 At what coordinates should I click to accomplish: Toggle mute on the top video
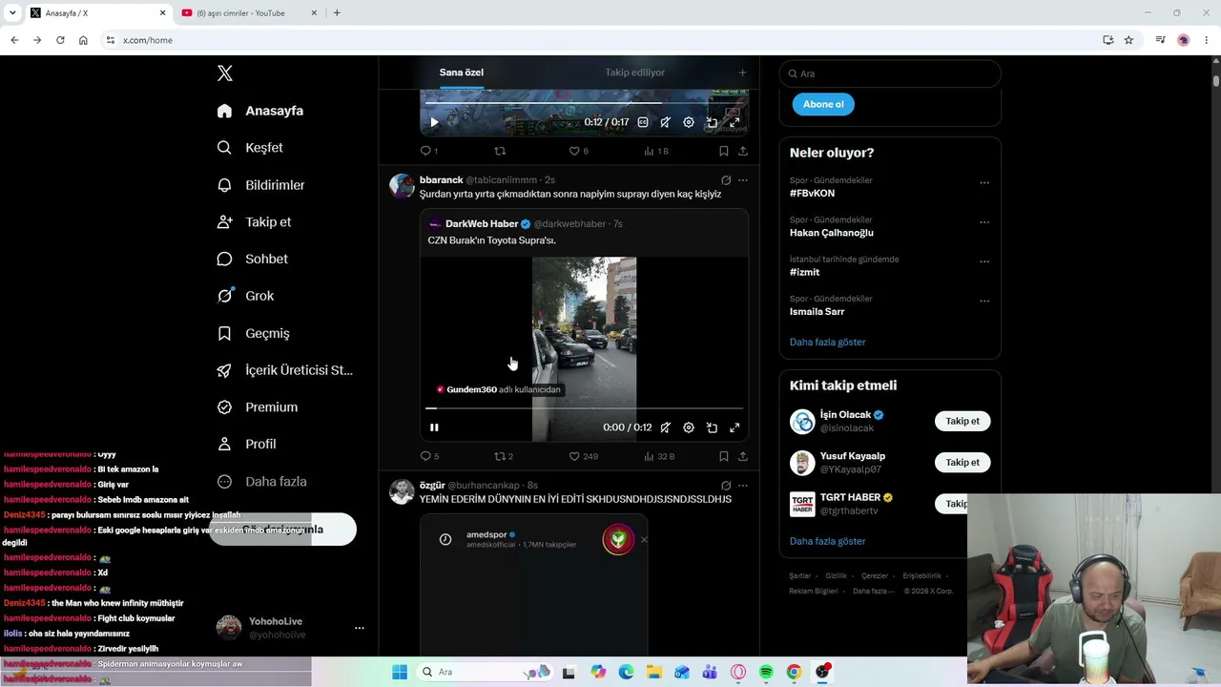pos(666,122)
